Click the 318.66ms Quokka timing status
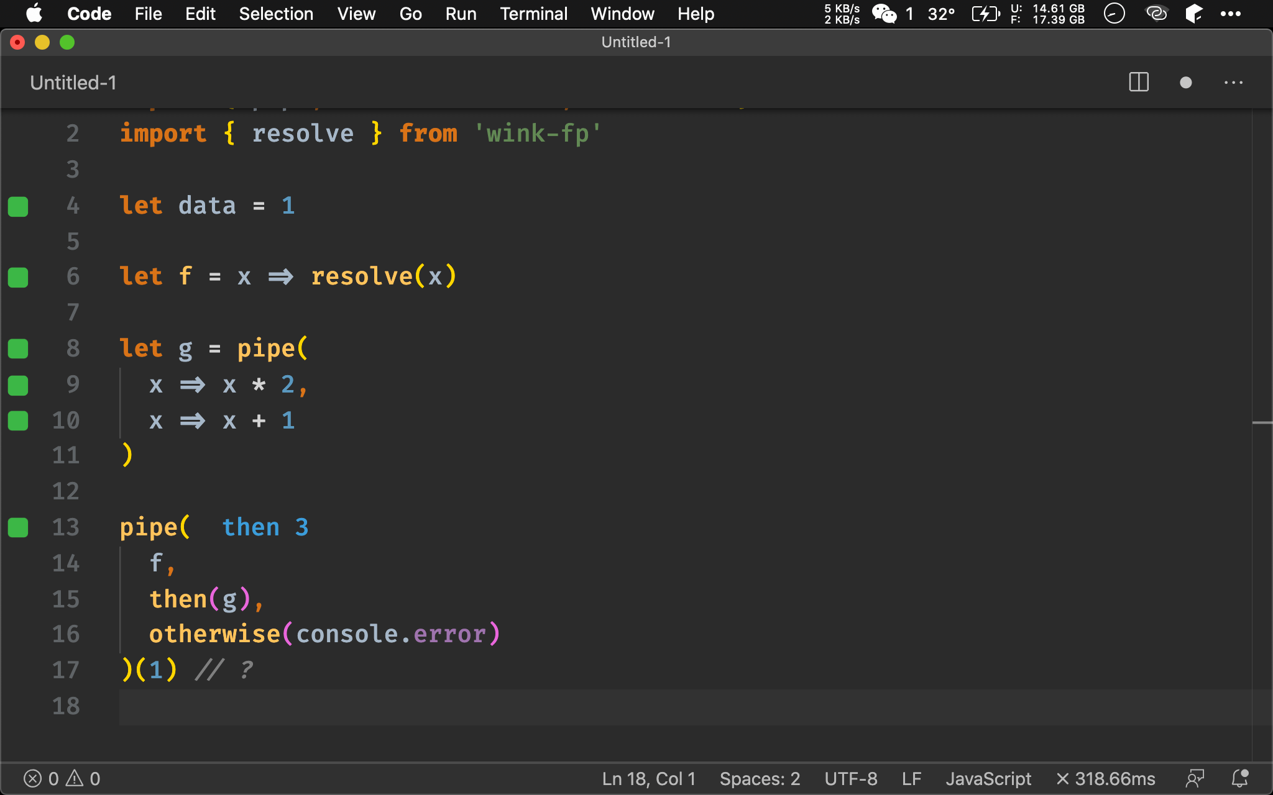The image size is (1273, 795). [x=1106, y=779]
